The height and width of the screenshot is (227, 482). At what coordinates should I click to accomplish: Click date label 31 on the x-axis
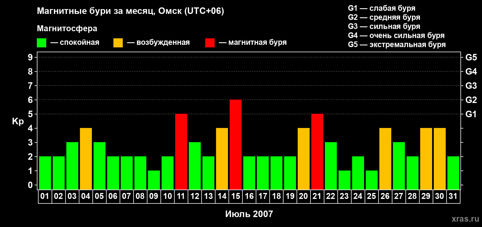pyautogui.click(x=453, y=196)
